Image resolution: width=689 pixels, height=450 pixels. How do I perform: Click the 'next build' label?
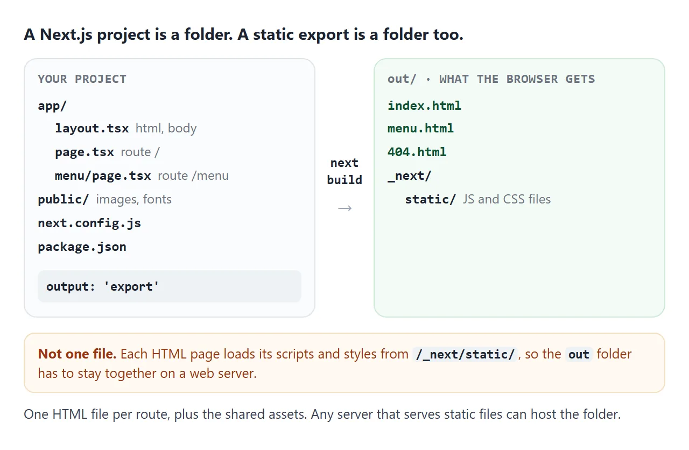coord(344,171)
